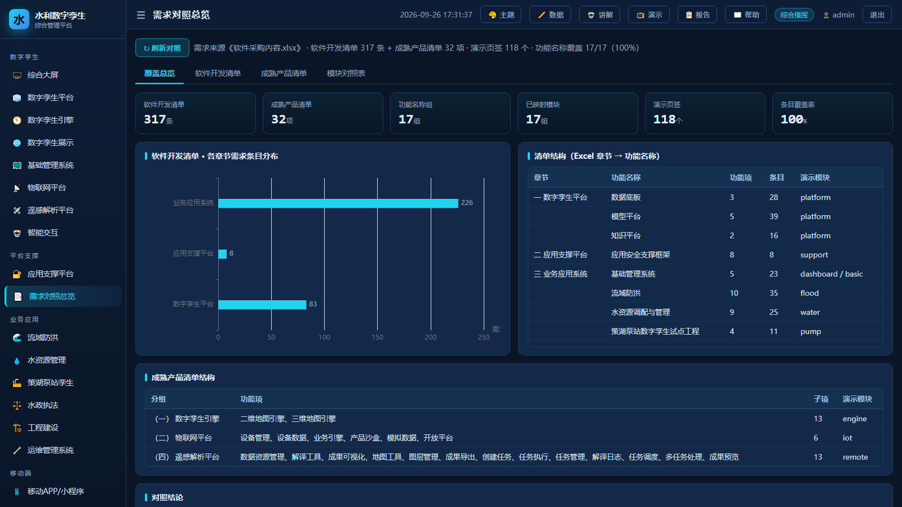Toggle the sidebar hamburger menu icon
Screen dimensions: 902x507
(141, 15)
